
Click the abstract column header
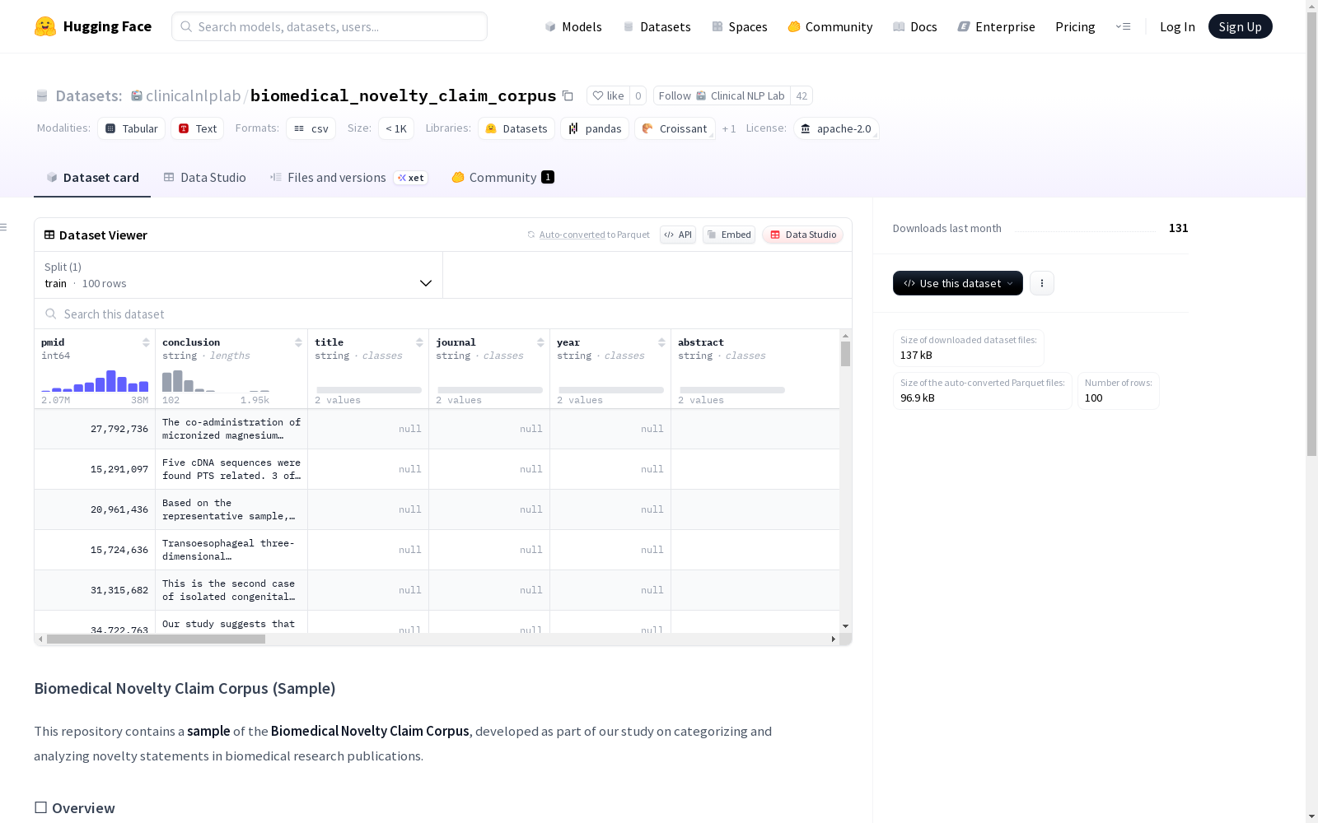755,369
